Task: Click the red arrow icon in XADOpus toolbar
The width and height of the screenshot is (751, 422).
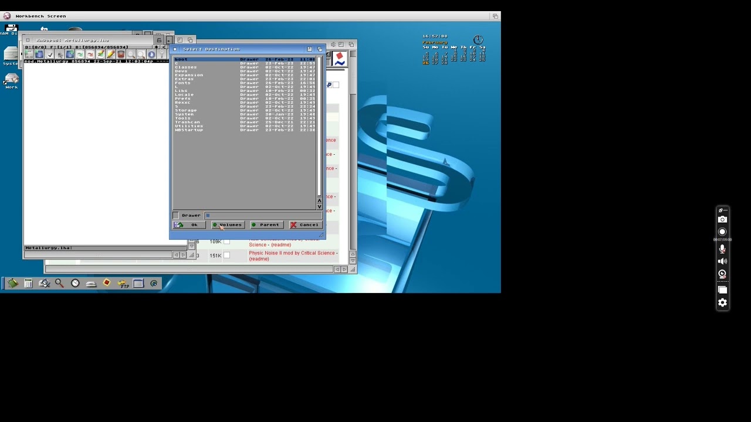Action: pos(90,55)
